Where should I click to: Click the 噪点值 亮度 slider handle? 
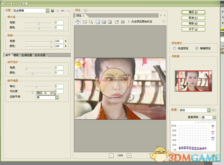pyautogui.click(x=39, y=23)
